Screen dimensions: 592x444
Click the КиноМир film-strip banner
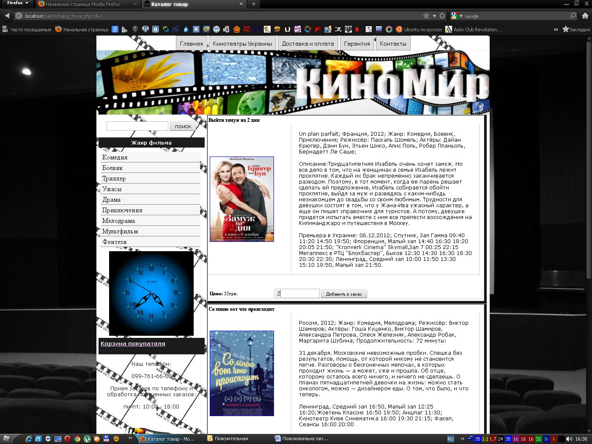point(293,82)
